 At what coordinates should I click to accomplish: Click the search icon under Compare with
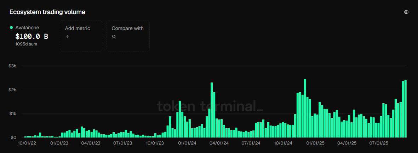point(114,37)
